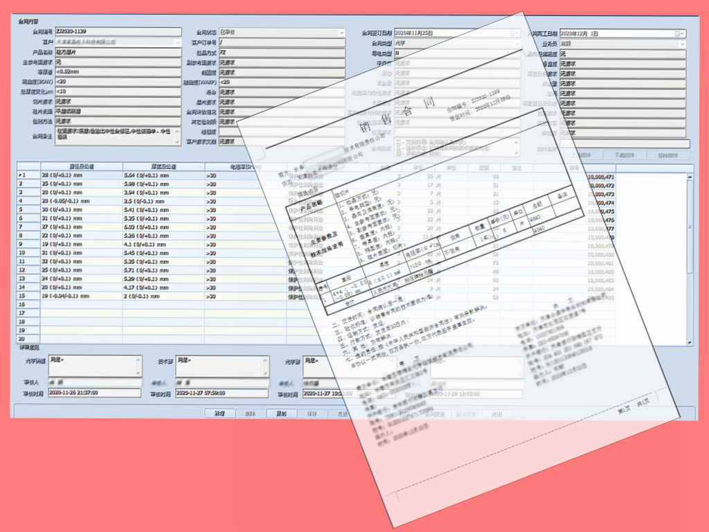Click the 上传附件 button
Image resolution: width=709 pixels, height=532 pixels.
pos(581,155)
